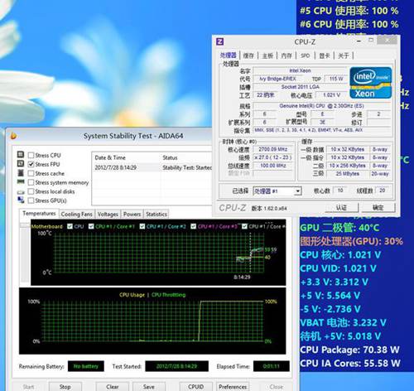Click the Status column header
The image size is (414, 391).
(170, 157)
